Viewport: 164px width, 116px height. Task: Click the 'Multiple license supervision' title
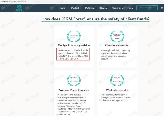click(74, 45)
